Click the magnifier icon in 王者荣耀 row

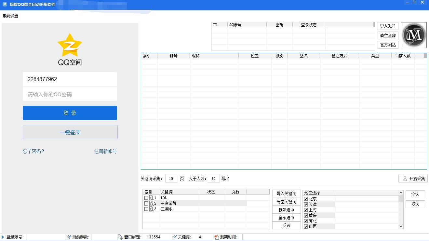coord(151,203)
